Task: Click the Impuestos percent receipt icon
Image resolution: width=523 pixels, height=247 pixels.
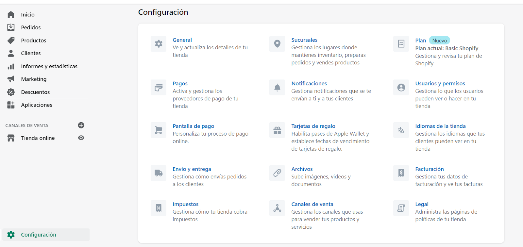Action: [x=159, y=208]
